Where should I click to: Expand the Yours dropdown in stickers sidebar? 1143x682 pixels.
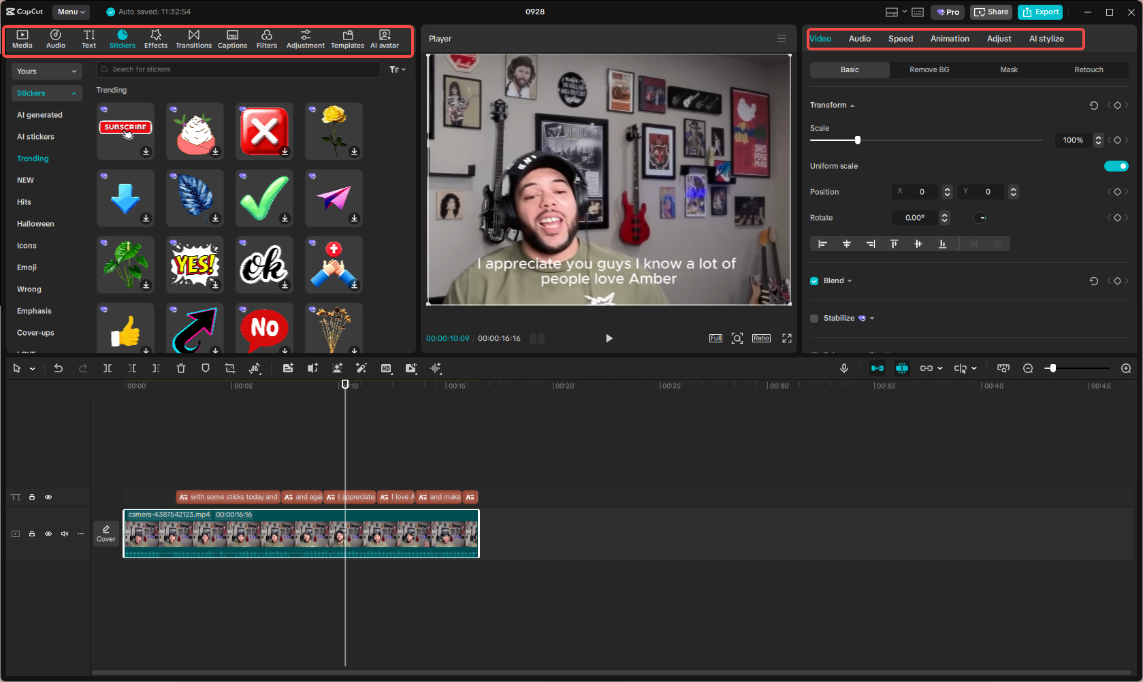(46, 71)
